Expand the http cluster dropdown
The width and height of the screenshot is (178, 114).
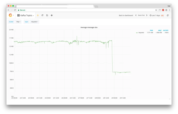point(18,22)
